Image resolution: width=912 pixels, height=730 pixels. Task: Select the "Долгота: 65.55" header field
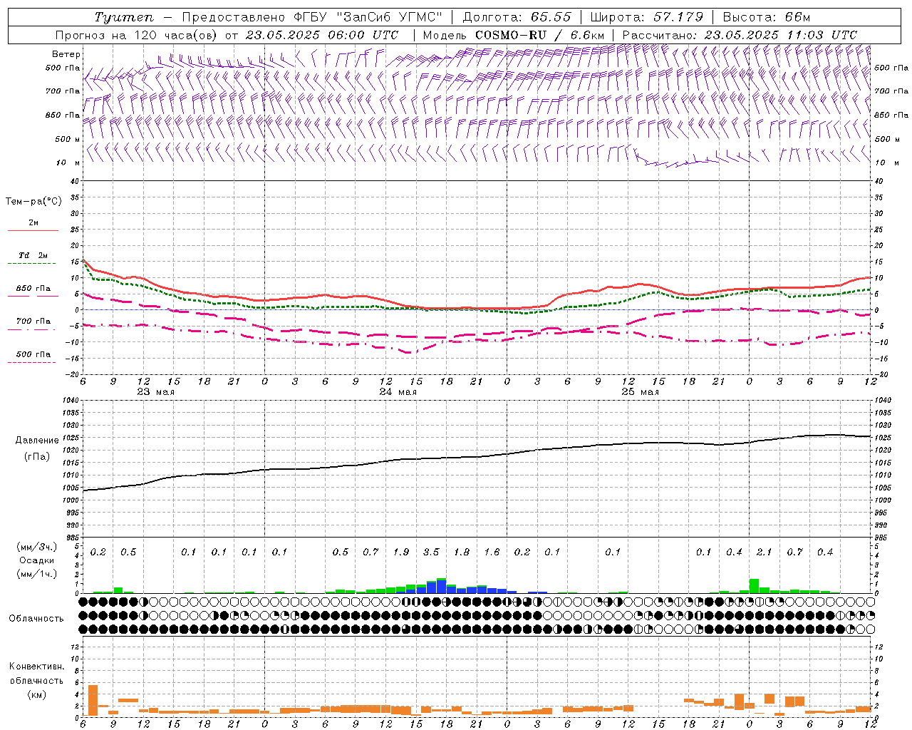(517, 17)
